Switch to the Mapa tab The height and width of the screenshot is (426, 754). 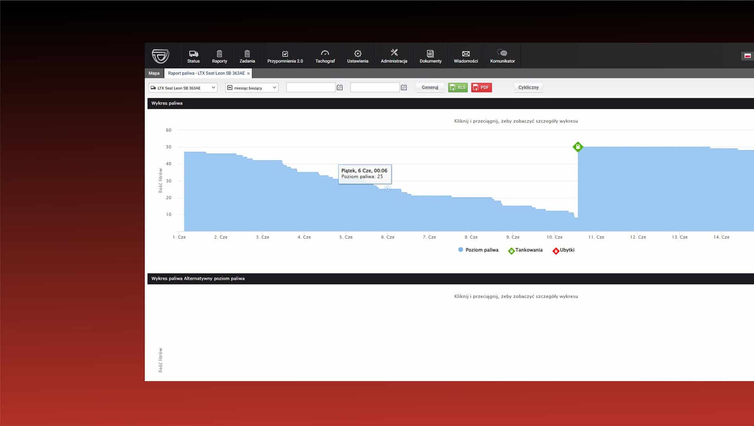tap(154, 73)
